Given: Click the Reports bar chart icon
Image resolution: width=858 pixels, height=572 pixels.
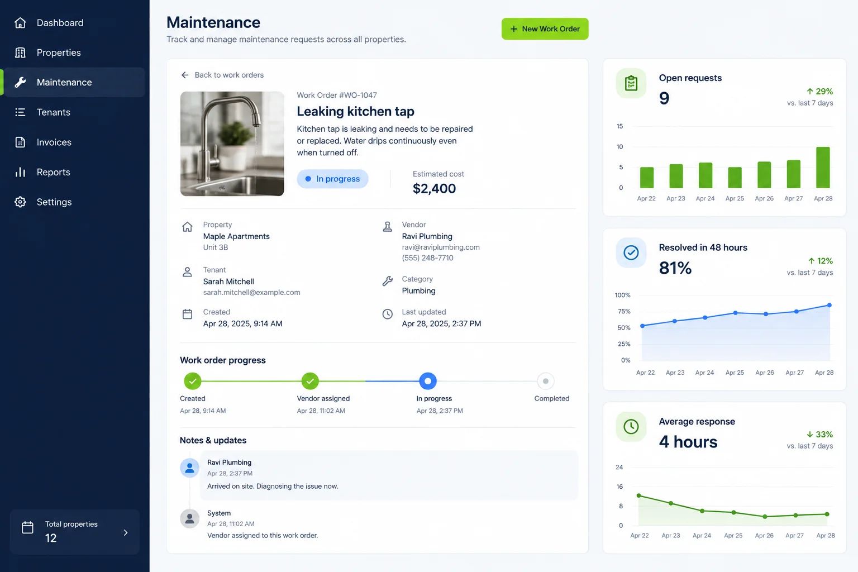Looking at the screenshot, I should pos(20,172).
